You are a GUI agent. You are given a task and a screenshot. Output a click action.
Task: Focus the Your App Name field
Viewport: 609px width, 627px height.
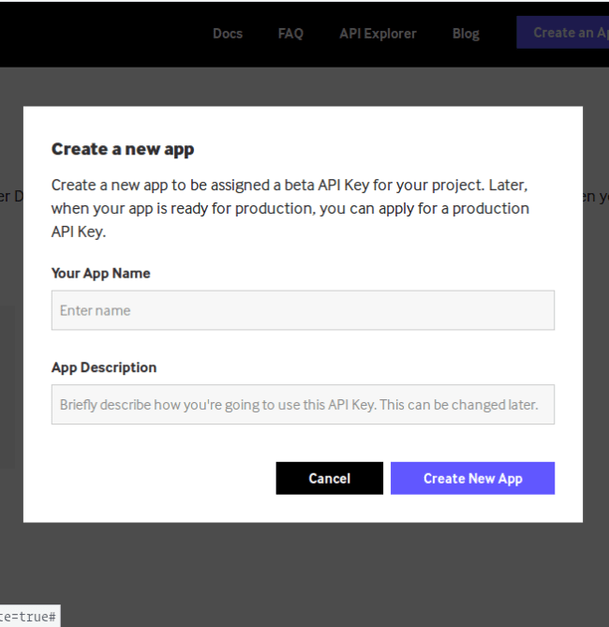[303, 310]
